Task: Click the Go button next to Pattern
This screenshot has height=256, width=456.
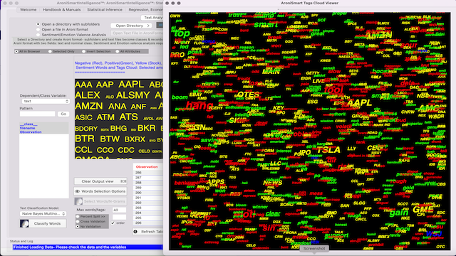Action: [63, 114]
